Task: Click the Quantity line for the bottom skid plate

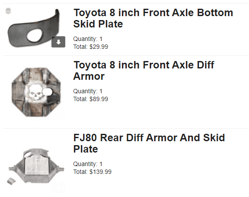Action: 88,39
